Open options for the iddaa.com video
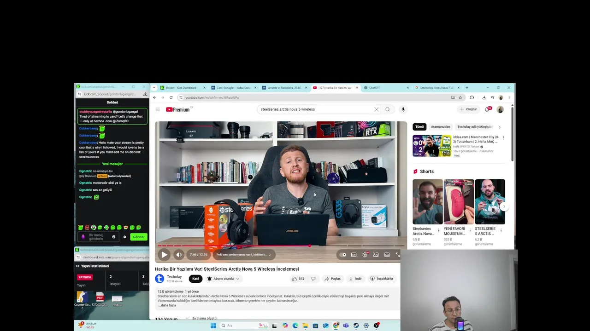 point(503,138)
